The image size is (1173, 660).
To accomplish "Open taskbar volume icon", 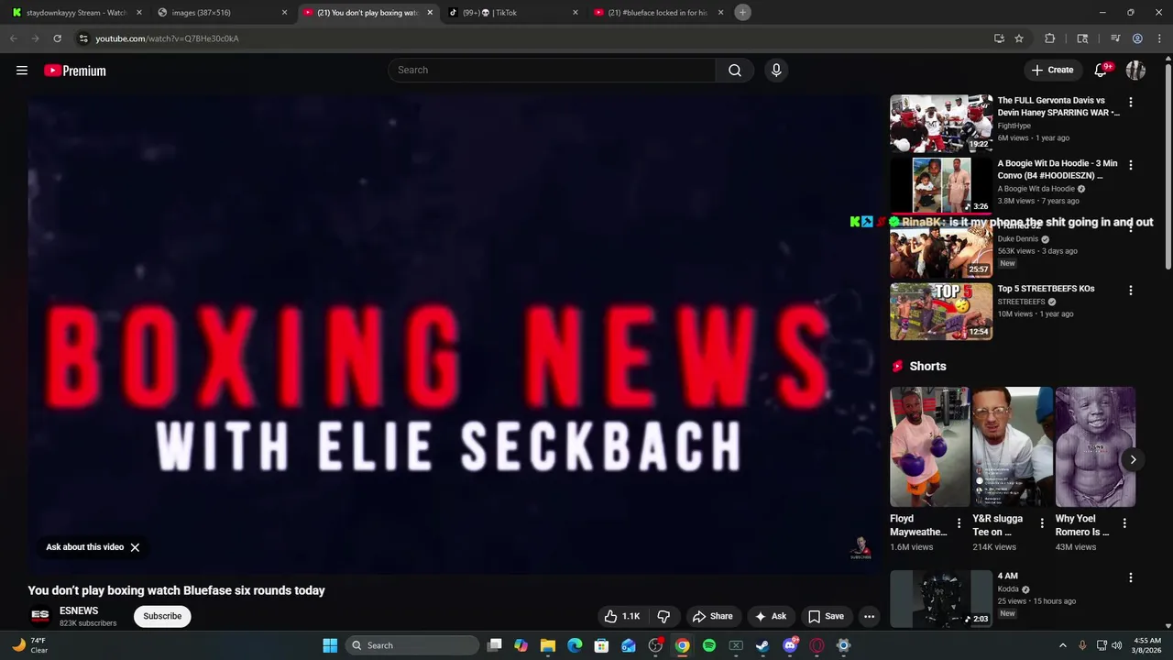I will point(1116,645).
